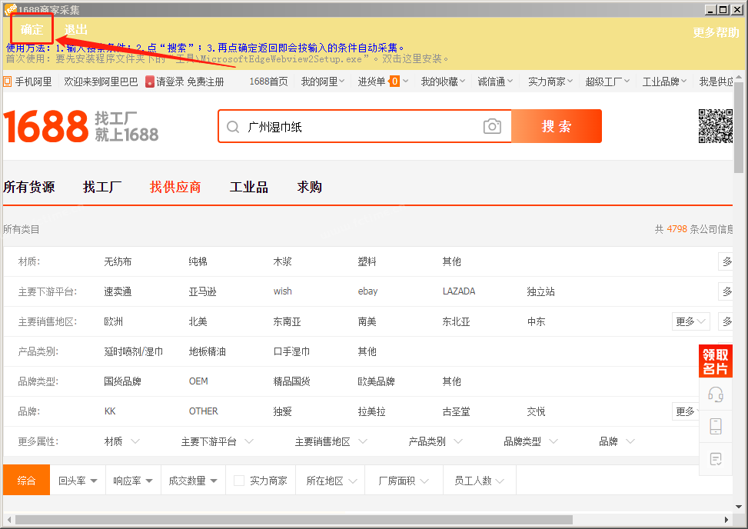Toggle the 实力商家 checkbox
Image resolution: width=748 pixels, height=529 pixels.
point(239,481)
